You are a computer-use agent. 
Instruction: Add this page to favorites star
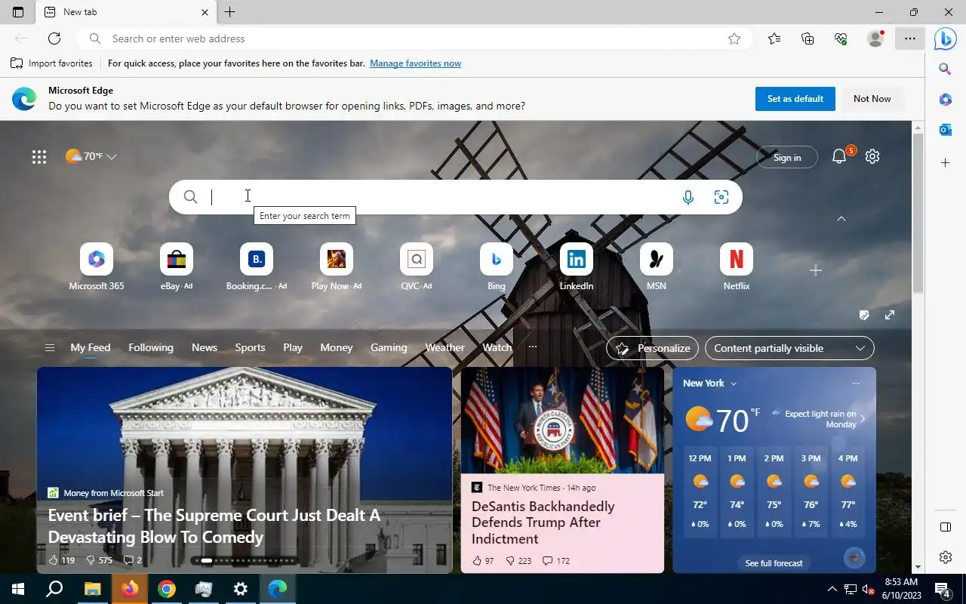coord(734,39)
